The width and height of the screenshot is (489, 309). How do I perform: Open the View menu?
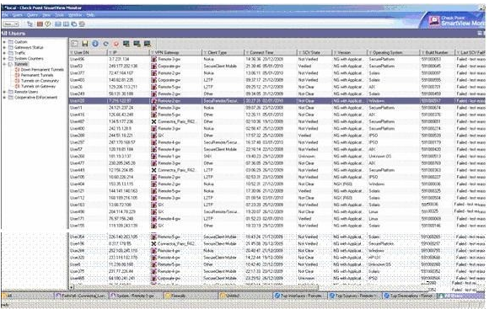(x=46, y=15)
